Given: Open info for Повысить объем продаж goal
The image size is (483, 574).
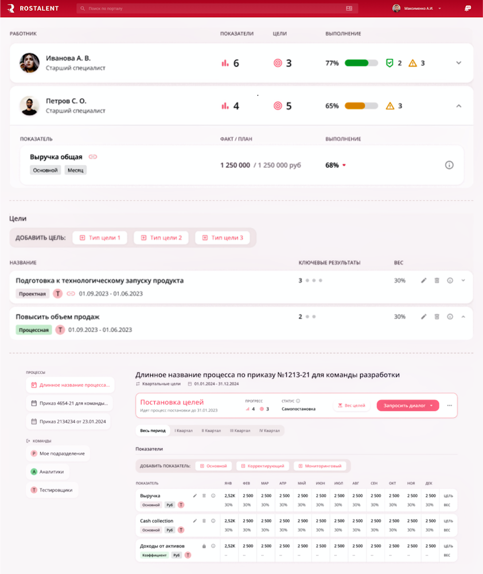Looking at the screenshot, I should 450,317.
